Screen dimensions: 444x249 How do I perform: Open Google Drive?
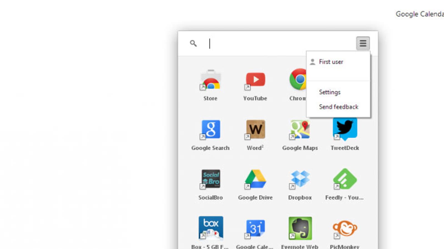pos(255,179)
